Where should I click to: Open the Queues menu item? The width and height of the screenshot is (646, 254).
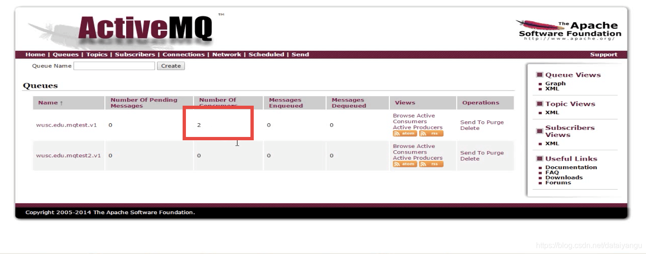[x=65, y=54]
